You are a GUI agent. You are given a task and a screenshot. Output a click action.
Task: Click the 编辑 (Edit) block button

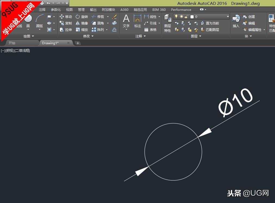point(249,23)
